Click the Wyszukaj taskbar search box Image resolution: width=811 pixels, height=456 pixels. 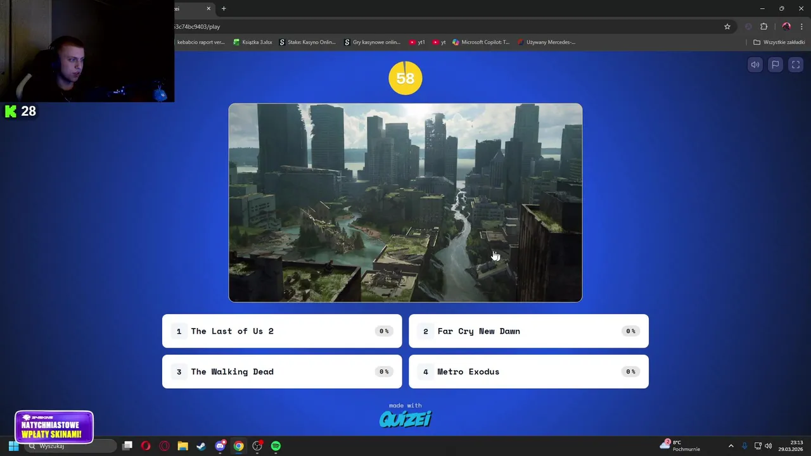(71, 446)
